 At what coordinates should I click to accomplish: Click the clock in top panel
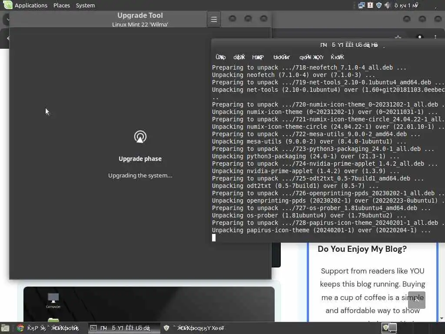[x=406, y=5]
